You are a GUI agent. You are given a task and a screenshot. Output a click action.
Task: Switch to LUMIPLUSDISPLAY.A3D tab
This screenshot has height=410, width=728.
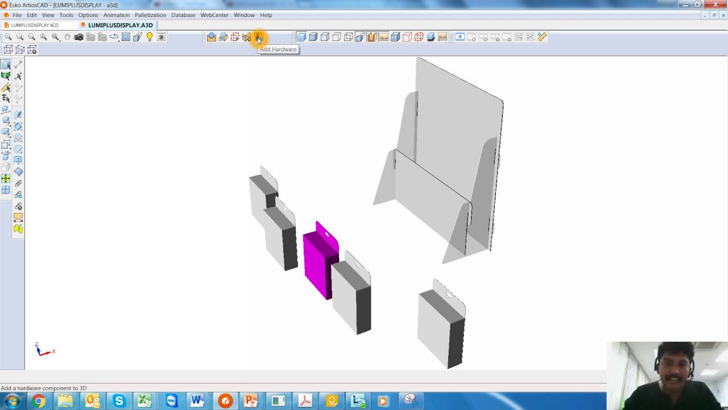click(117, 26)
